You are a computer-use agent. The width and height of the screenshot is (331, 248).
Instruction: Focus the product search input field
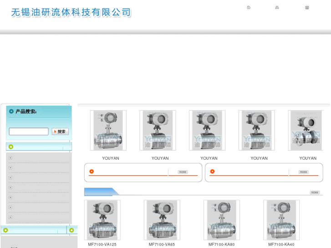click(x=29, y=132)
